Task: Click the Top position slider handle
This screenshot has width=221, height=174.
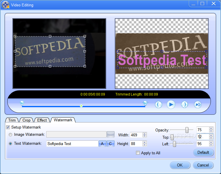Action: click(x=172, y=137)
